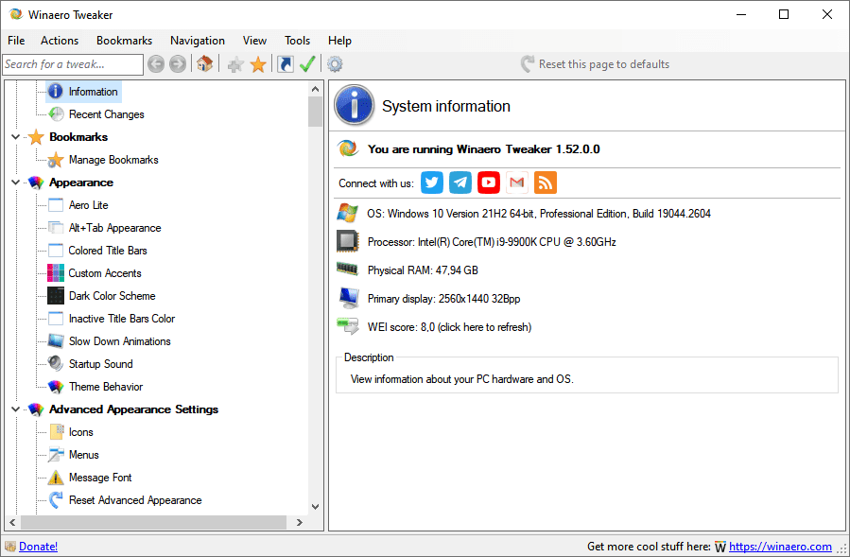
Task: Maximize the Winaero Tweaker window
Action: point(784,14)
